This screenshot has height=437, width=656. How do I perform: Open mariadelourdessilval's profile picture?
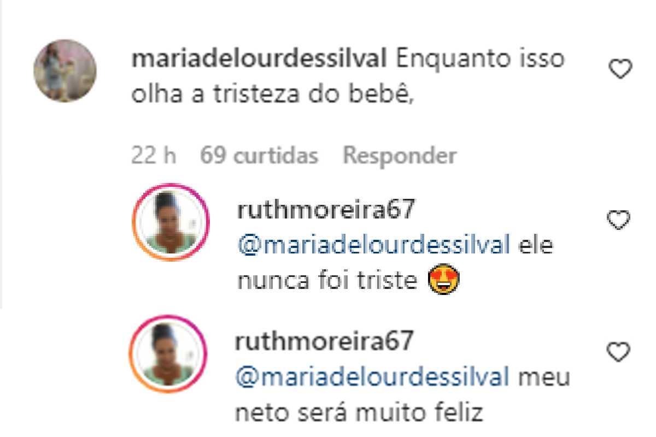tap(65, 71)
